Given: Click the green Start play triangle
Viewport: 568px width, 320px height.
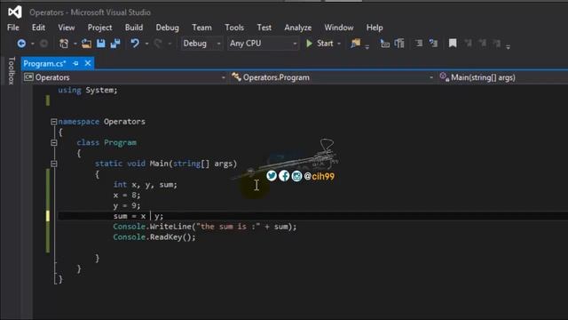Looking at the screenshot, I should coord(309,44).
